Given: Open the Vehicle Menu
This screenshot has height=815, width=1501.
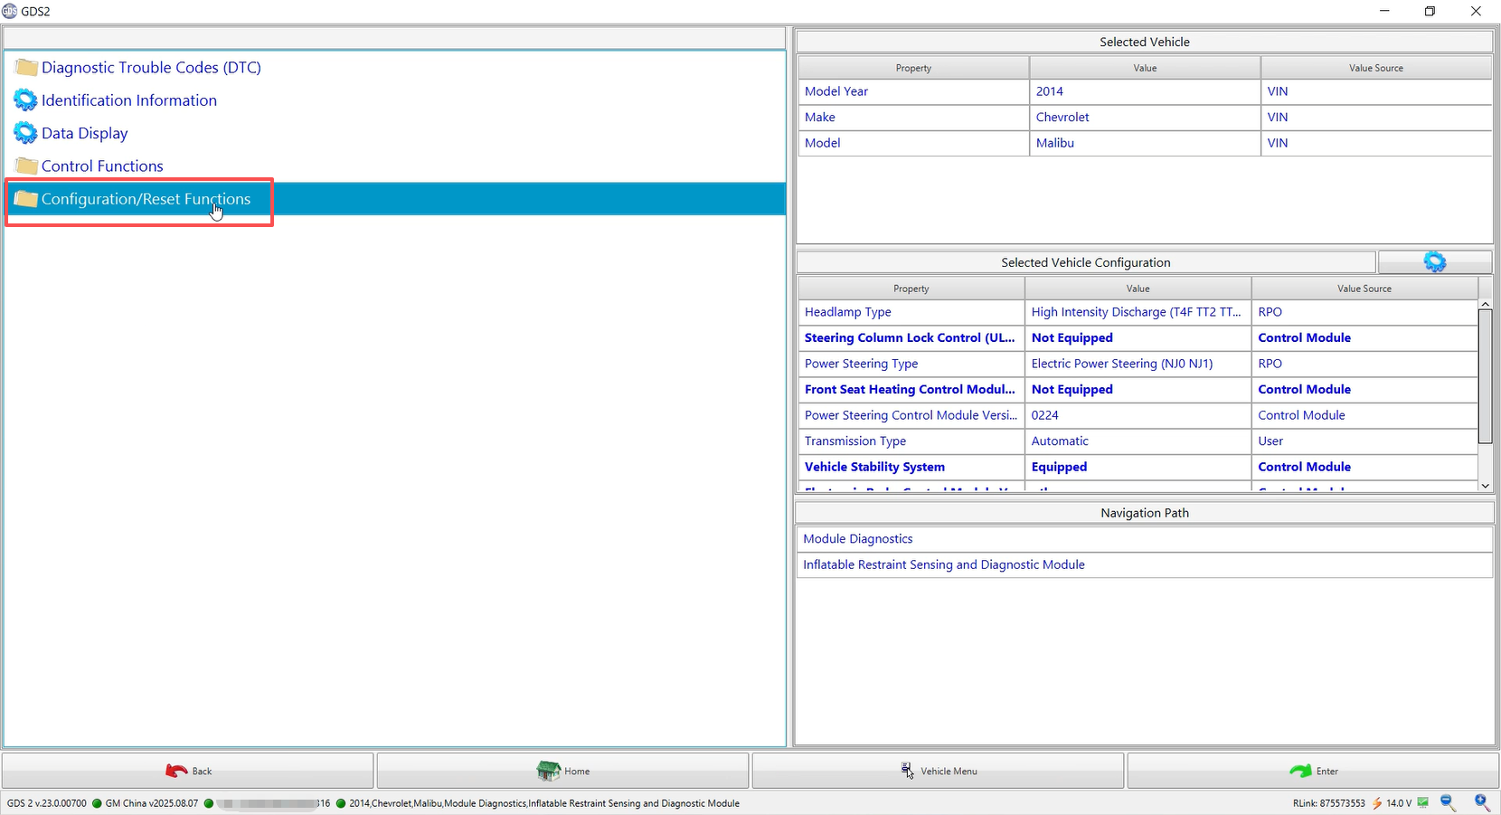Looking at the screenshot, I should pos(938,771).
